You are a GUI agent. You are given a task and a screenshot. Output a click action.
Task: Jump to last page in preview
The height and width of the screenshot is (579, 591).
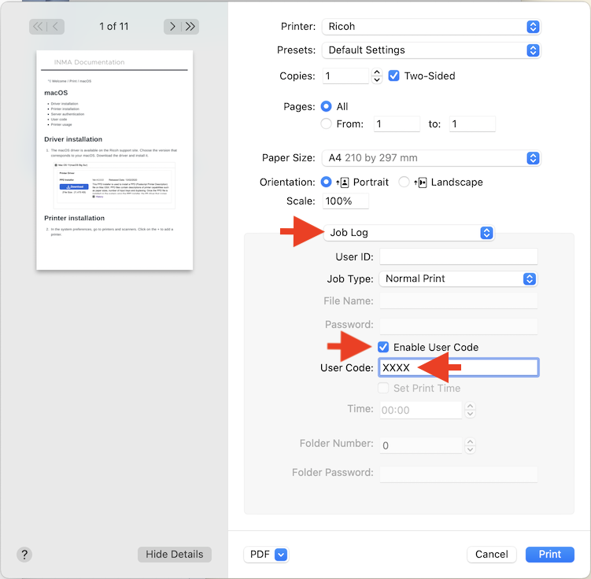point(190,27)
